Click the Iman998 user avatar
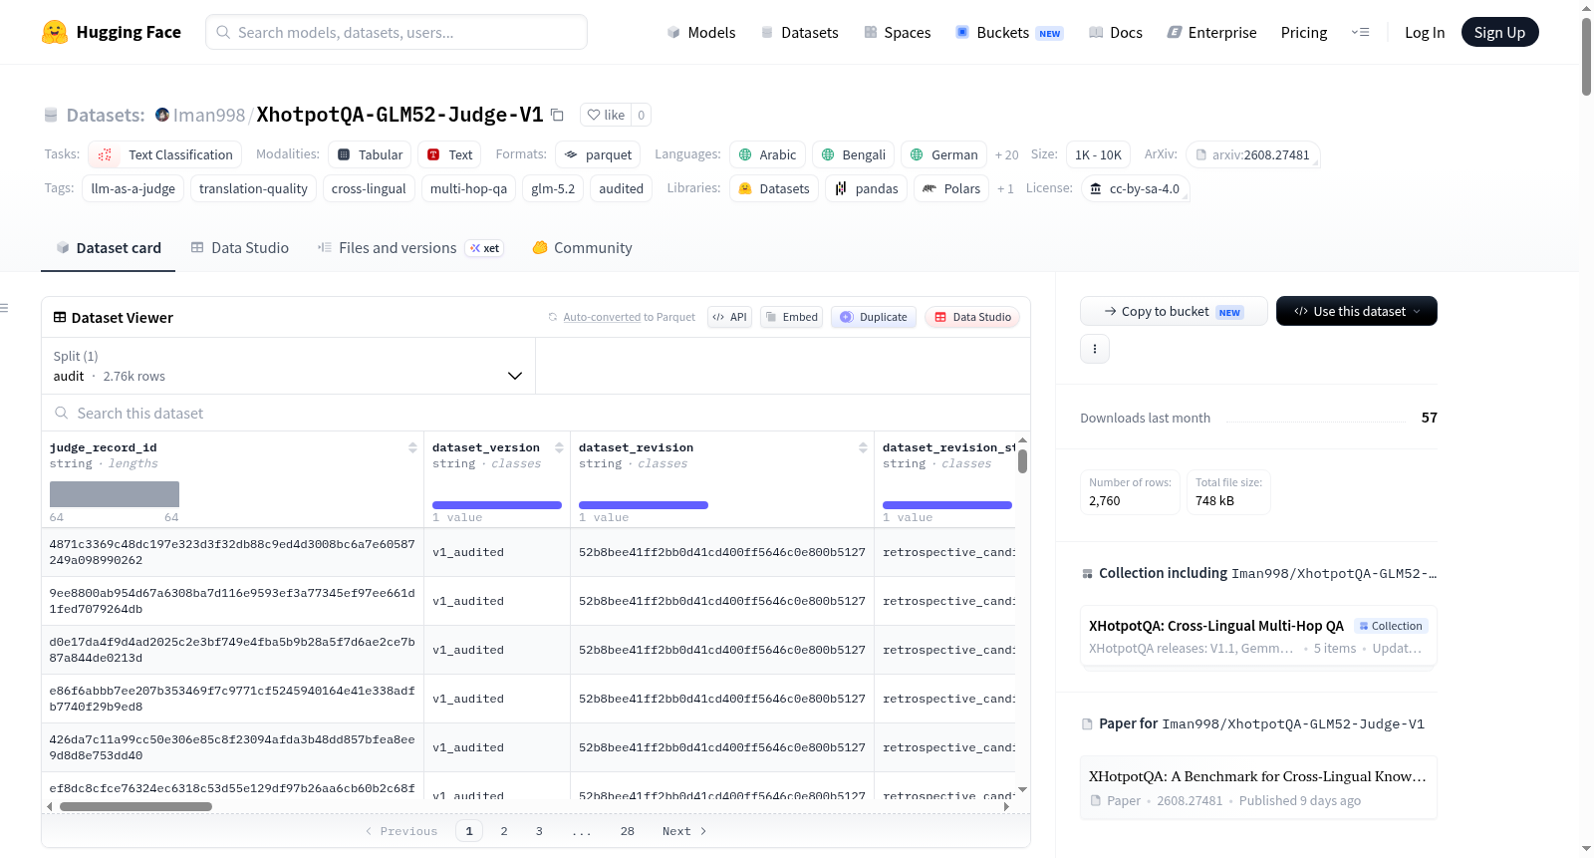This screenshot has width=1594, height=858. tap(162, 115)
